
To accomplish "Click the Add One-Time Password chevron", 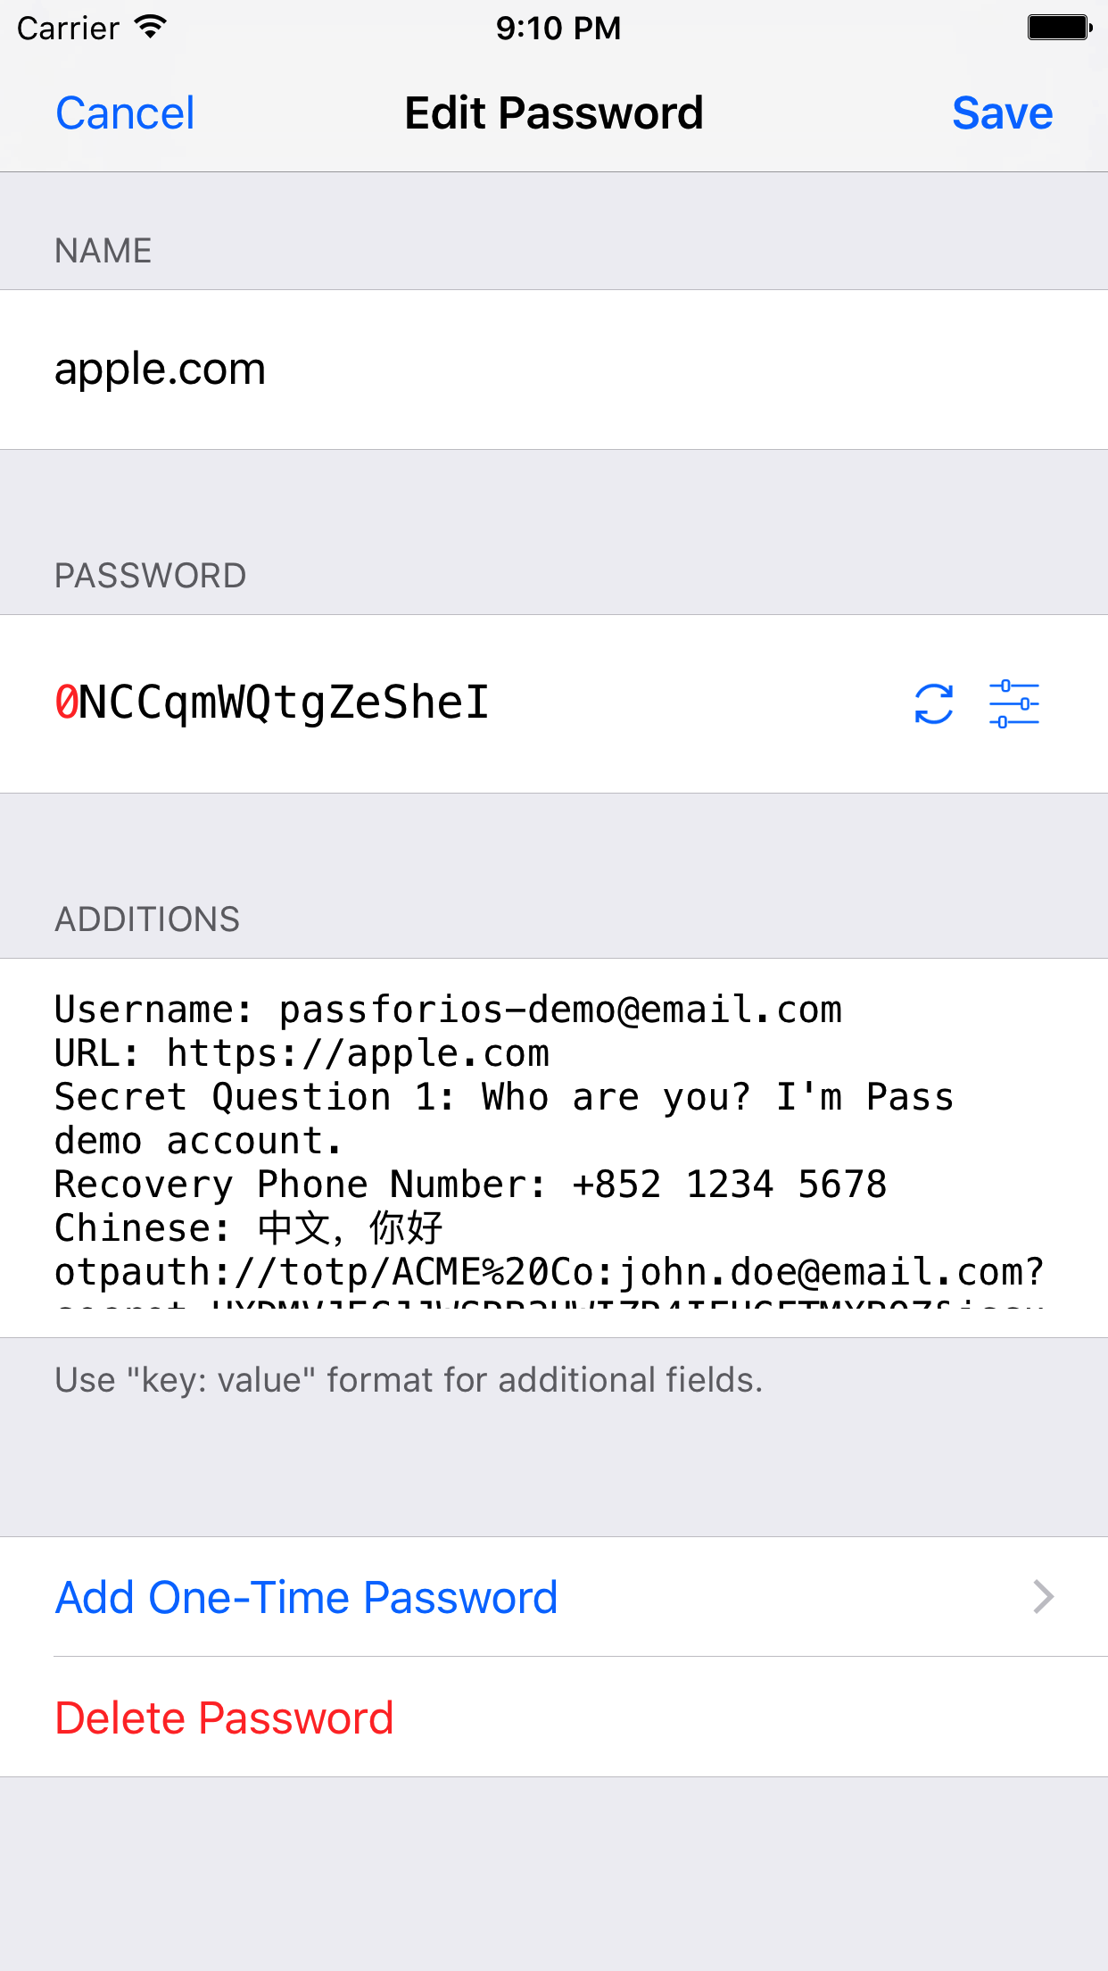I will (x=1043, y=1597).
